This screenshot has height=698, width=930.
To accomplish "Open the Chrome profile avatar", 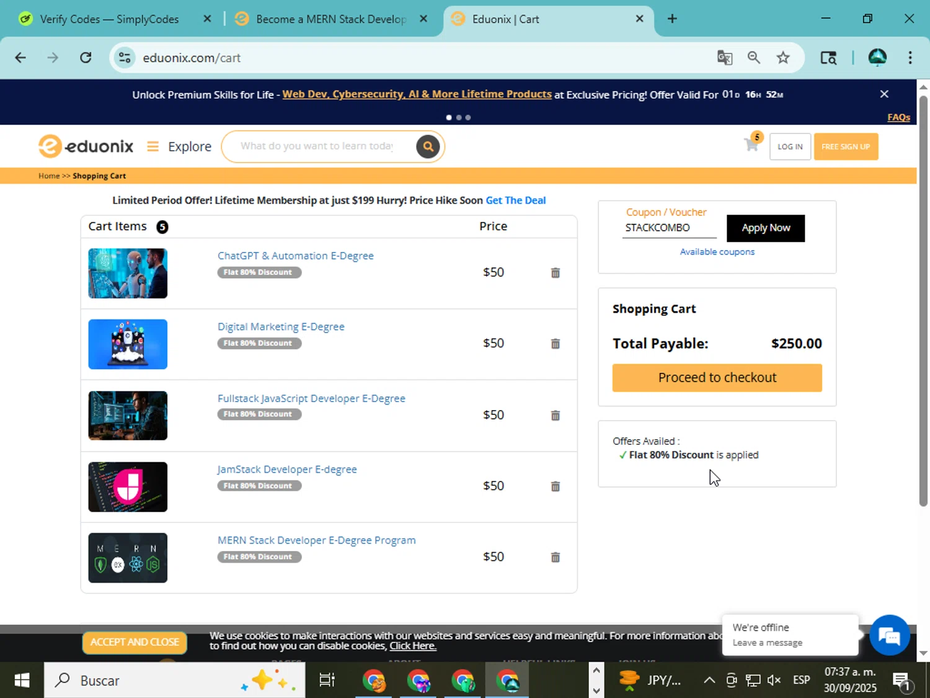I will pos(877,58).
